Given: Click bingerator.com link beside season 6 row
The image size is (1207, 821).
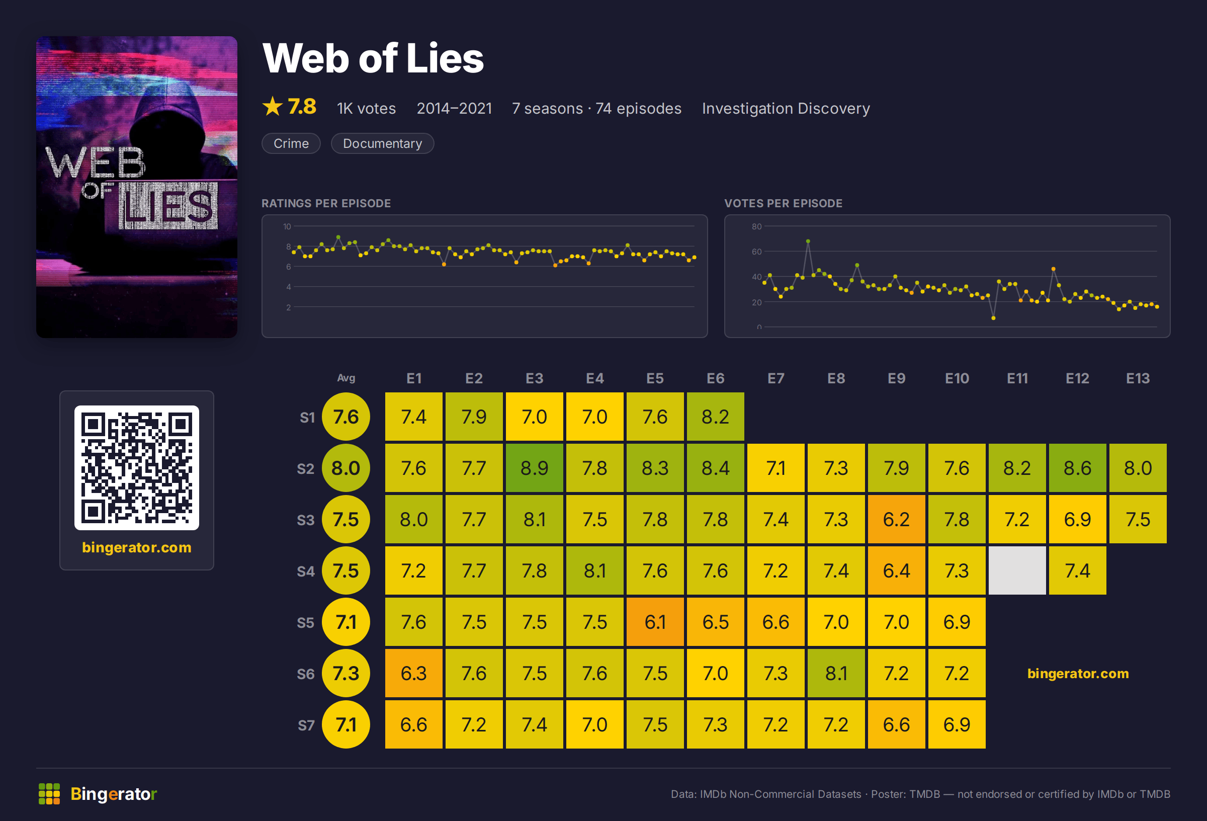Looking at the screenshot, I should 1078,674.
